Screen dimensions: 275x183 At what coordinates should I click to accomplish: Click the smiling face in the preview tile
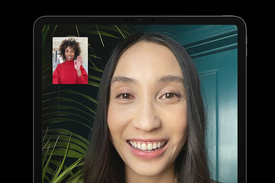tap(69, 54)
